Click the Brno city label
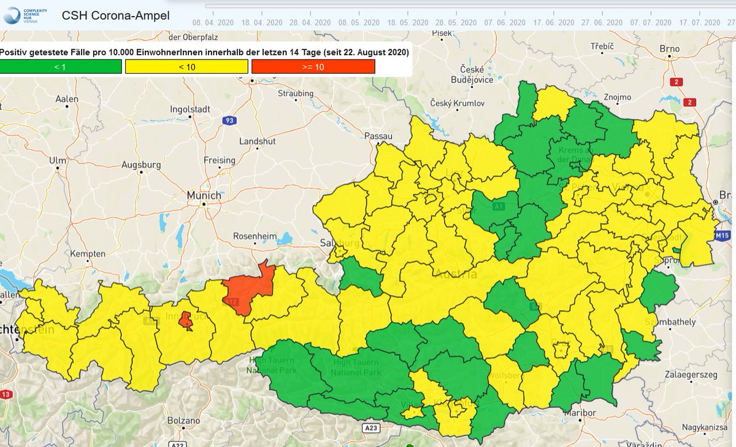Image resolution: width=736 pixels, height=447 pixels. [669, 49]
